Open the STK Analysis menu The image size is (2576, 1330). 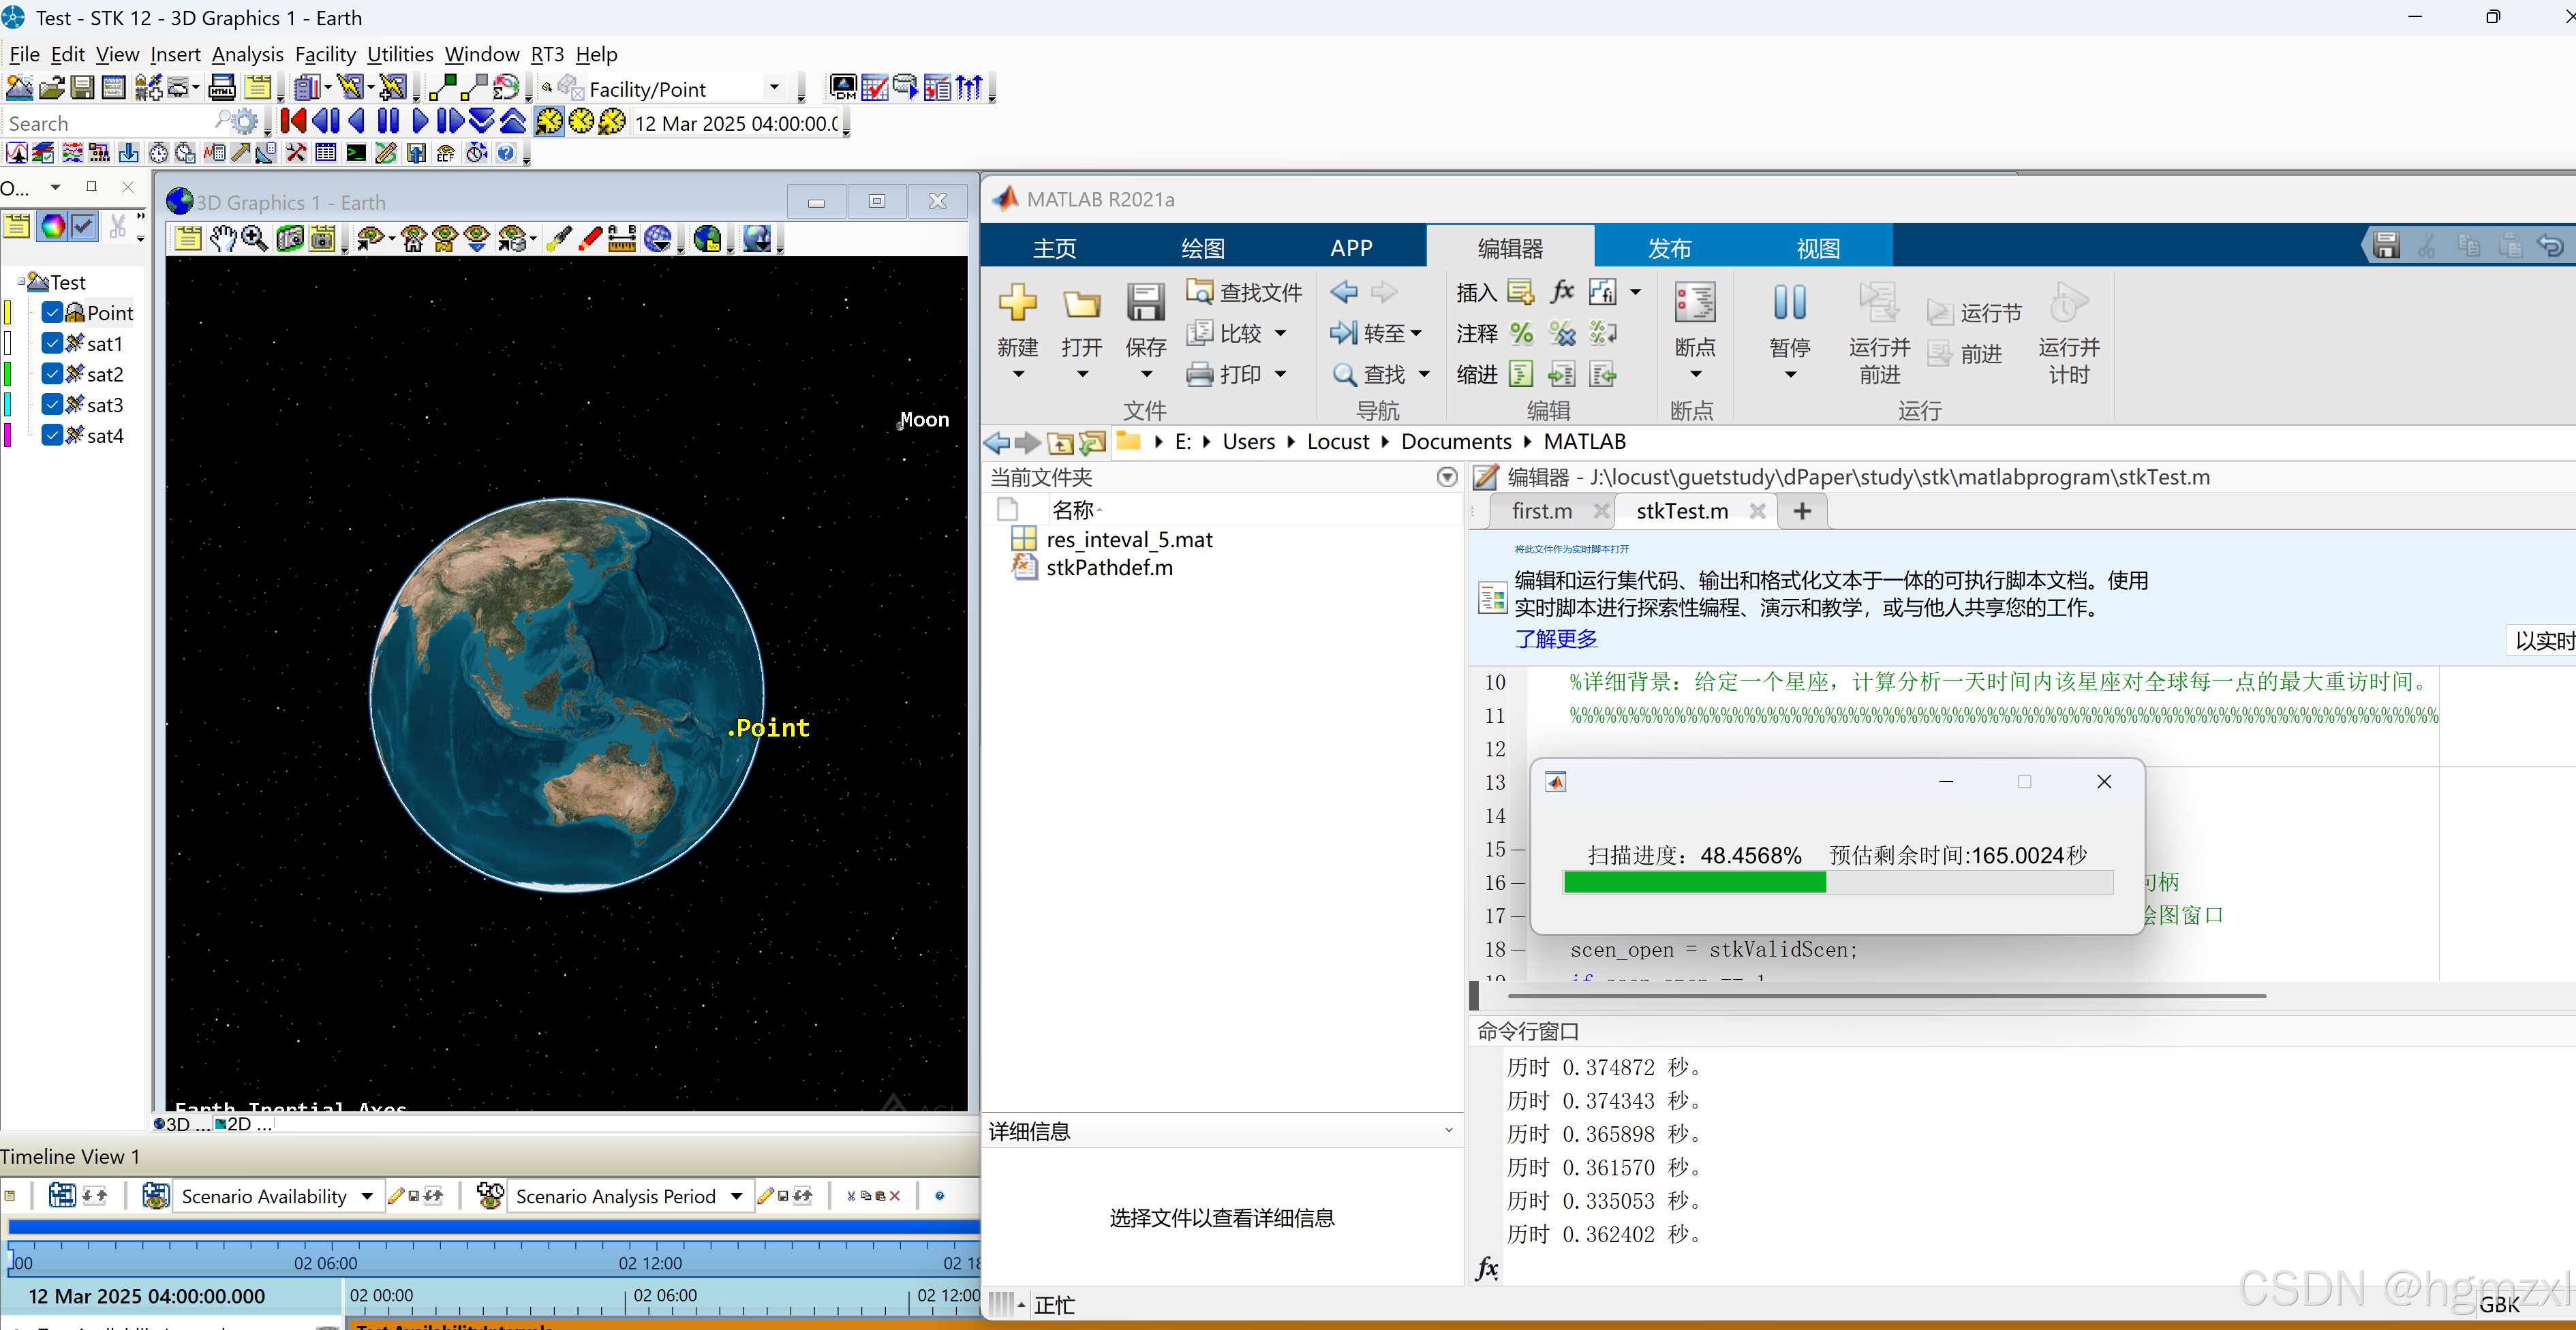click(x=247, y=54)
